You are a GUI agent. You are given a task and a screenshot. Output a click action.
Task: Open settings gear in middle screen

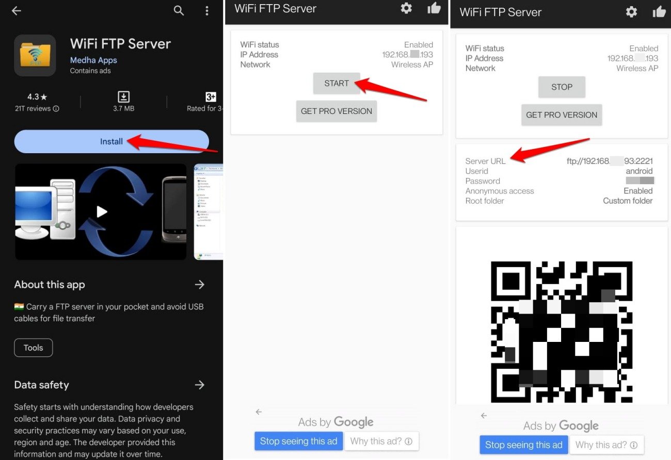click(x=406, y=8)
